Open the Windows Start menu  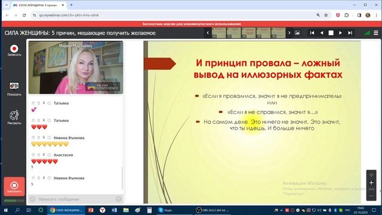(5, 210)
